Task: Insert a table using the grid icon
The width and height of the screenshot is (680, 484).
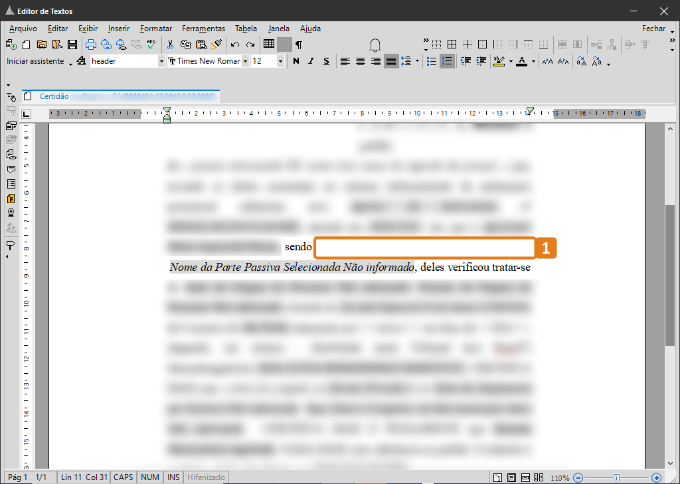Action: [x=268, y=44]
